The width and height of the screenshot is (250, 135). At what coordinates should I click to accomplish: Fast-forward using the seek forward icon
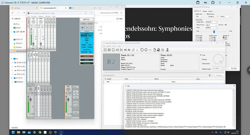(129, 50)
